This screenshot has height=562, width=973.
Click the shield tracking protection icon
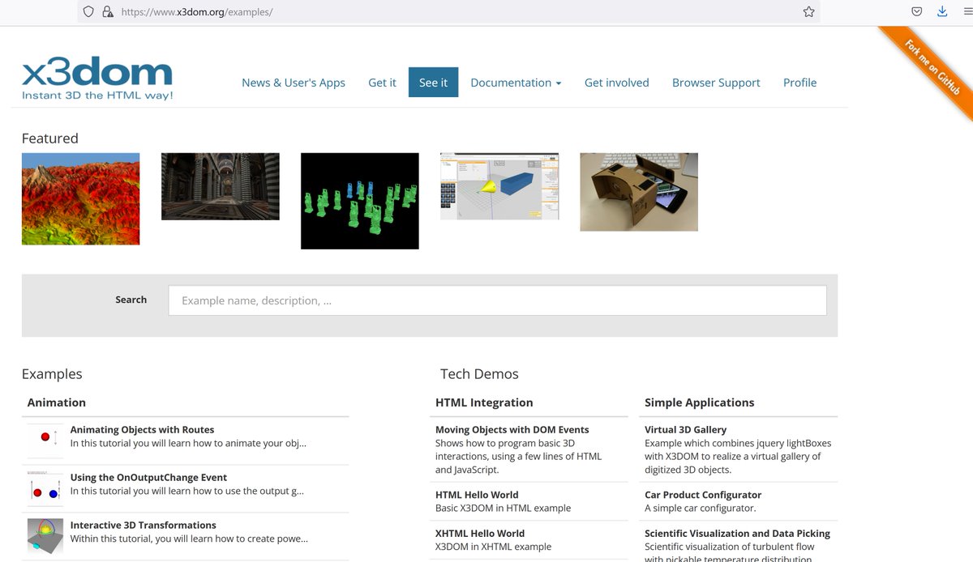coord(88,12)
